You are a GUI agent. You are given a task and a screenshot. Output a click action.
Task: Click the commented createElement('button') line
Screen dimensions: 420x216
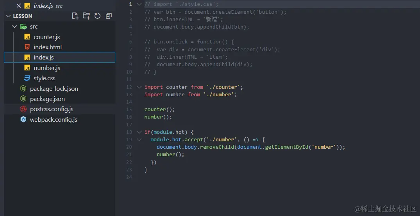tap(215, 12)
